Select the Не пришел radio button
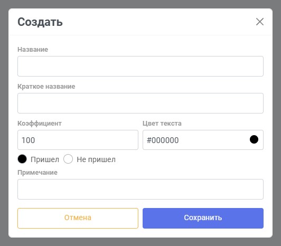 coord(68,159)
